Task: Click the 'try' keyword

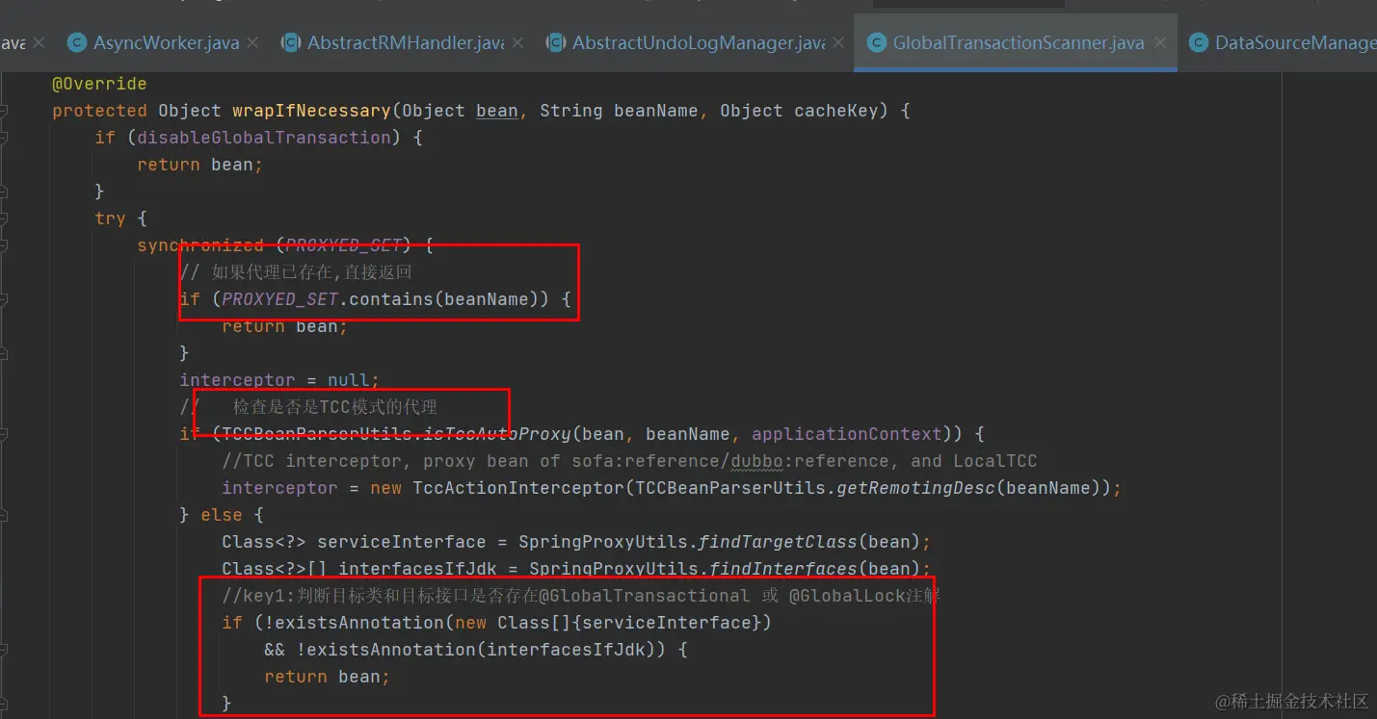Action: click(110, 218)
